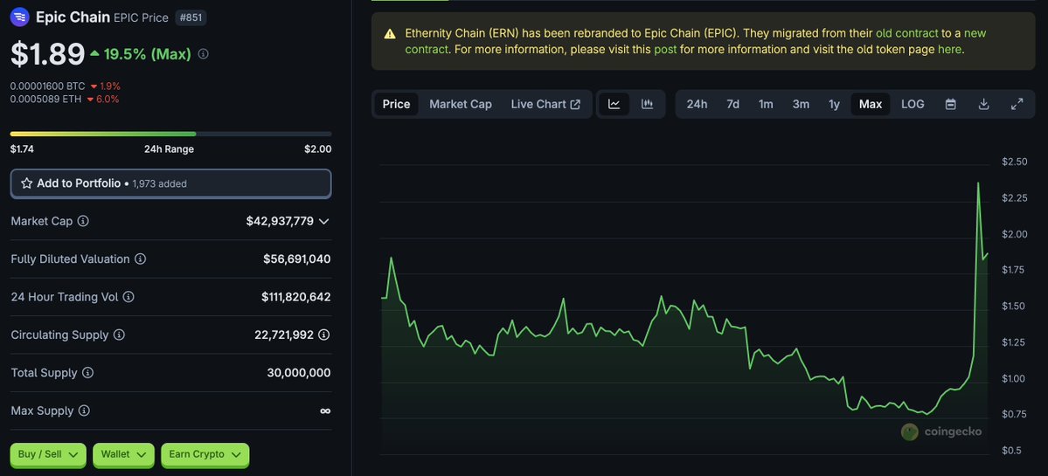Image resolution: width=1048 pixels, height=476 pixels.
Task: Show Market Cap info tooltip
Action: pyautogui.click(x=83, y=221)
